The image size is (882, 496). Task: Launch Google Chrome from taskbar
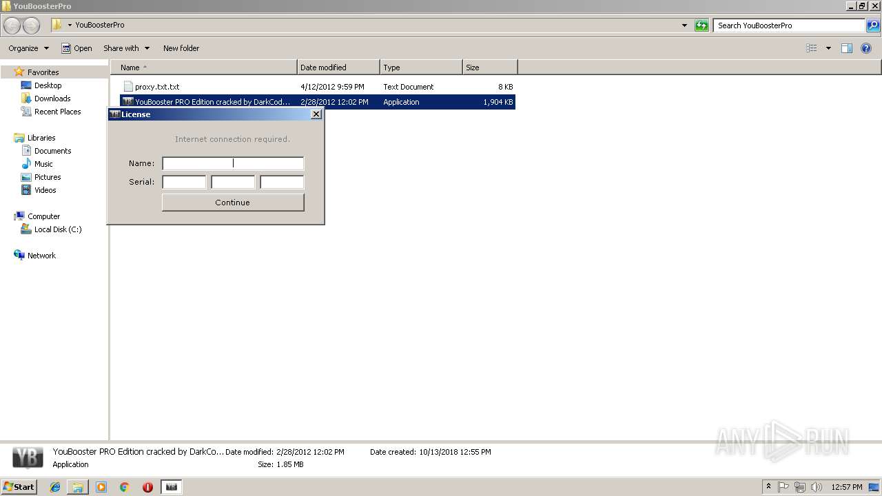coord(125,487)
